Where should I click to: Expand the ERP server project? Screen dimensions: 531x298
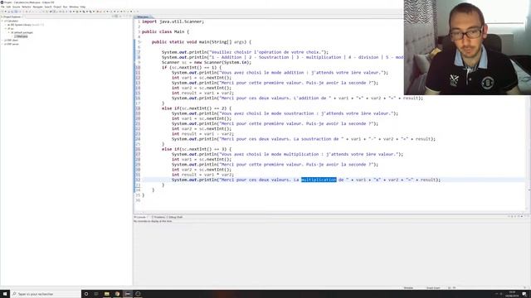pyautogui.click(x=2, y=44)
